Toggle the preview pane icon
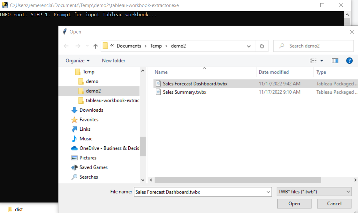The image size is (358, 213). [335, 61]
